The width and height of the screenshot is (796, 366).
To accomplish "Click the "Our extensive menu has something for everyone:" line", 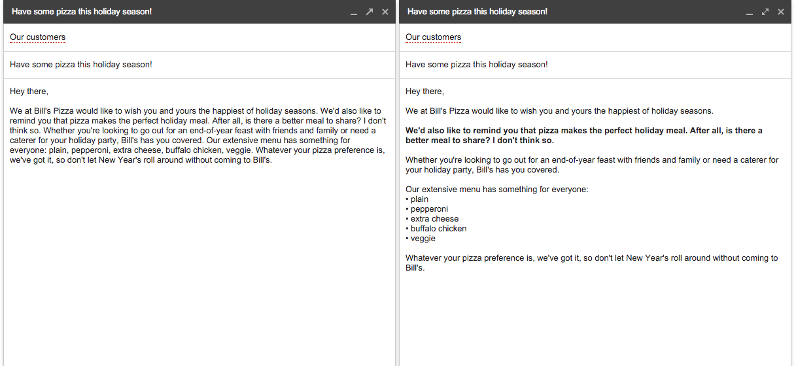I will pos(497,190).
